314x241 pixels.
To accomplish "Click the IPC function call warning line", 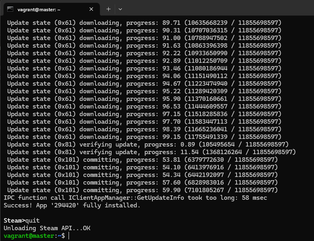I will tap(135, 198).
